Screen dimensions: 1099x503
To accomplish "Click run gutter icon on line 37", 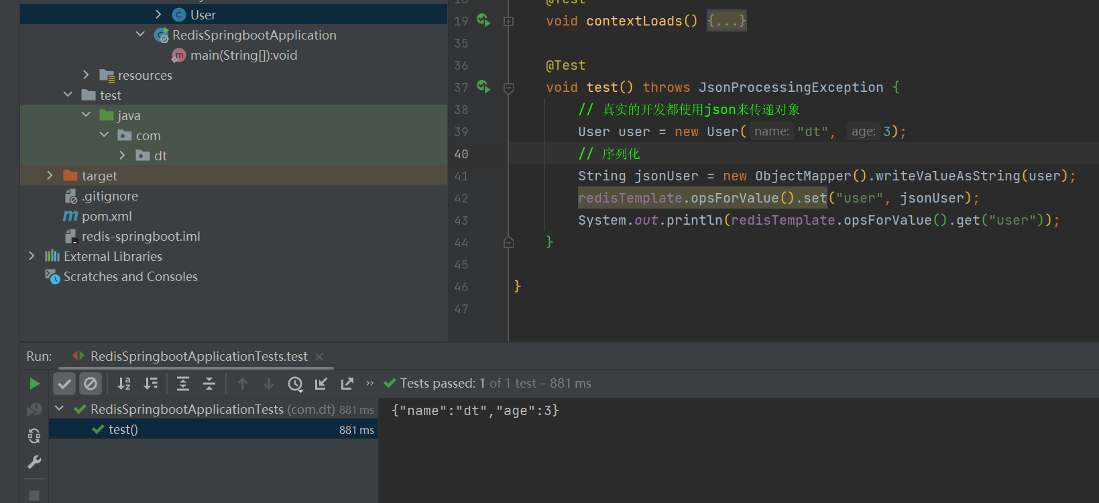I will tap(483, 87).
